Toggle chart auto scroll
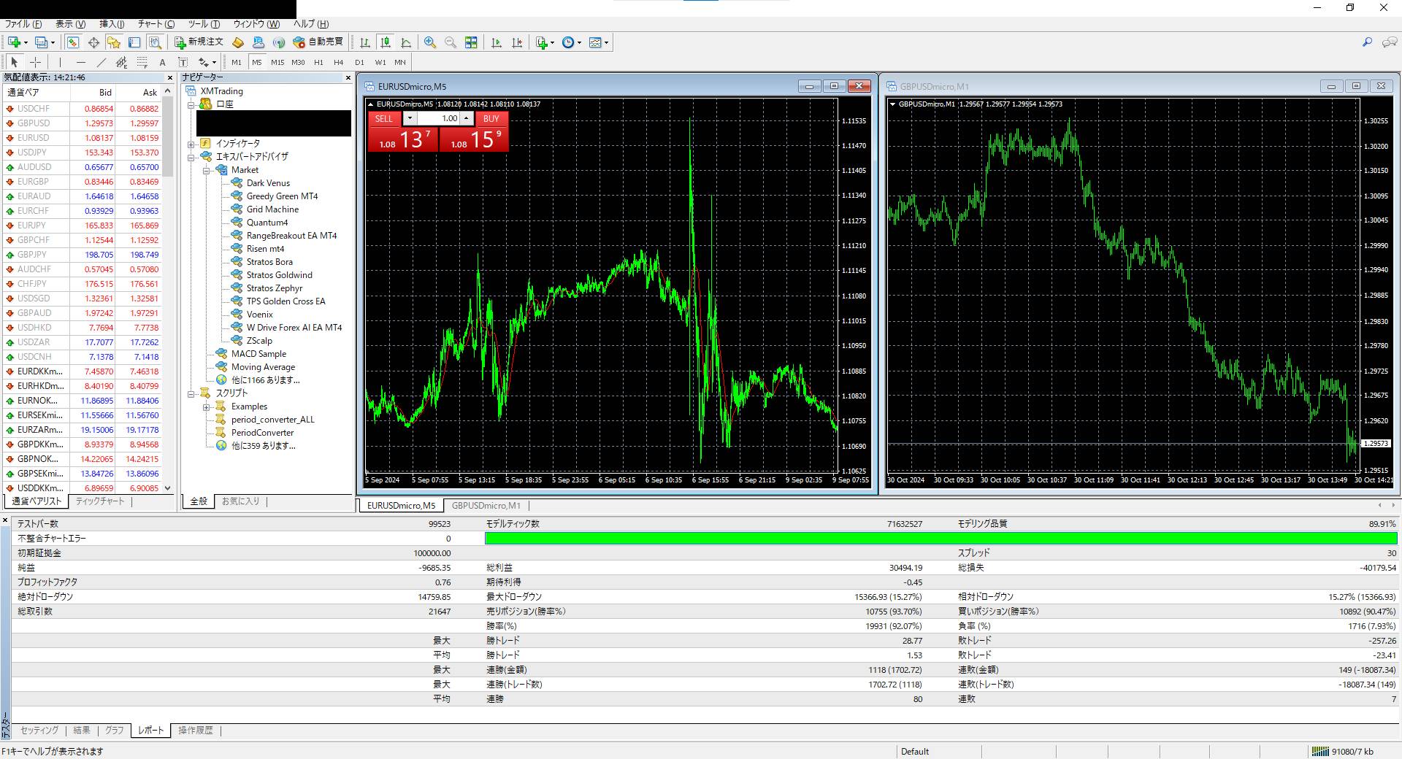Viewport: 1402px width, 759px height. [x=497, y=42]
